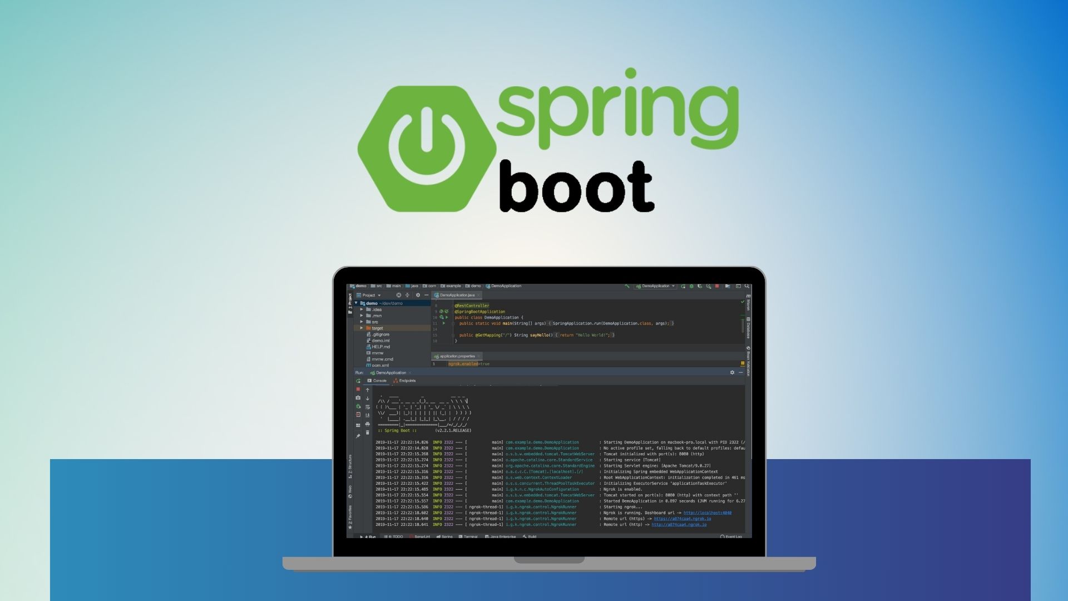Open the https ngrok.io remote link
Image resolution: width=1068 pixels, height=601 pixels.
[x=683, y=519]
